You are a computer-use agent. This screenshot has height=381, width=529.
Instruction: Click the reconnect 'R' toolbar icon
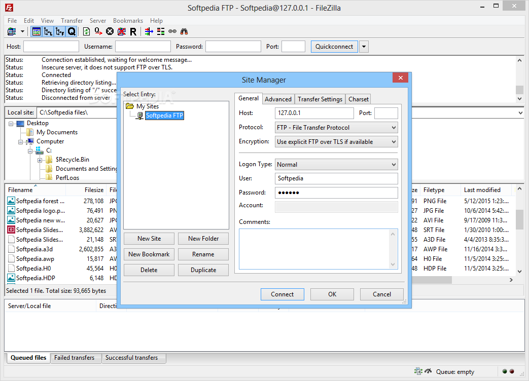133,31
